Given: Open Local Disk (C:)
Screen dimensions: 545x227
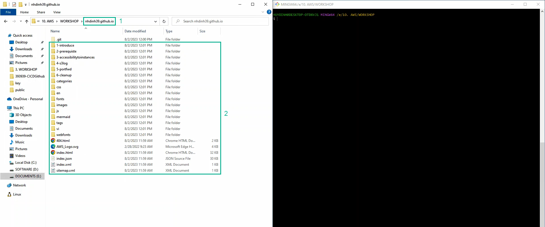Looking at the screenshot, I should 26,163.
